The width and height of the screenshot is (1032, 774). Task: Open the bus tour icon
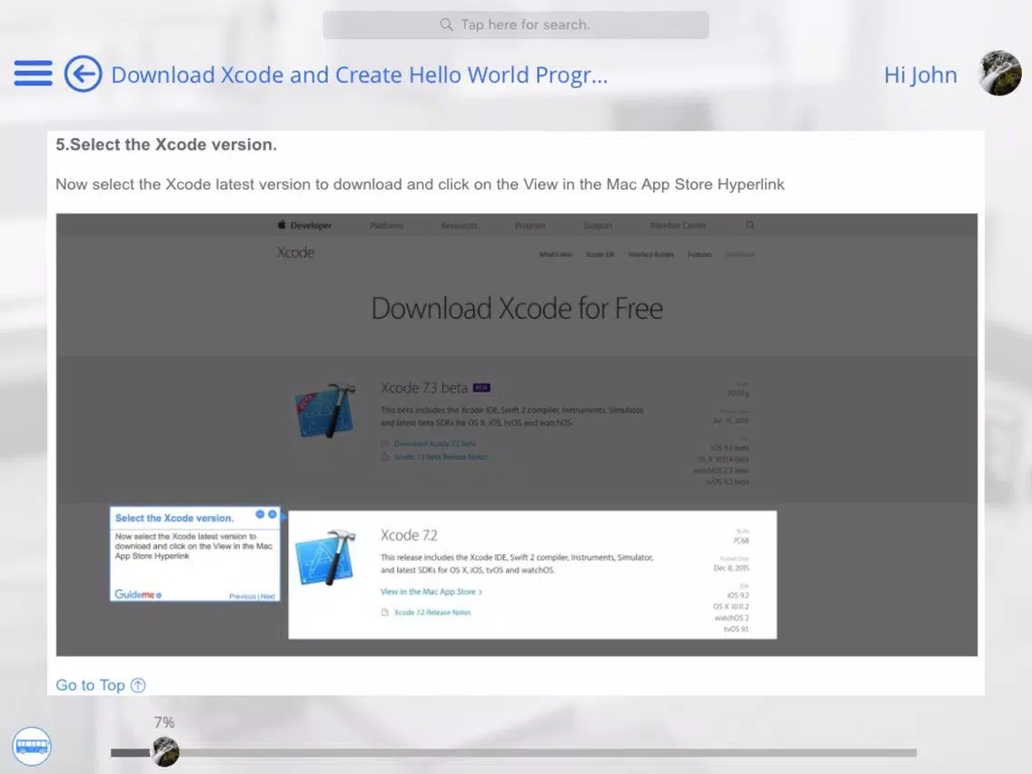pyautogui.click(x=32, y=747)
